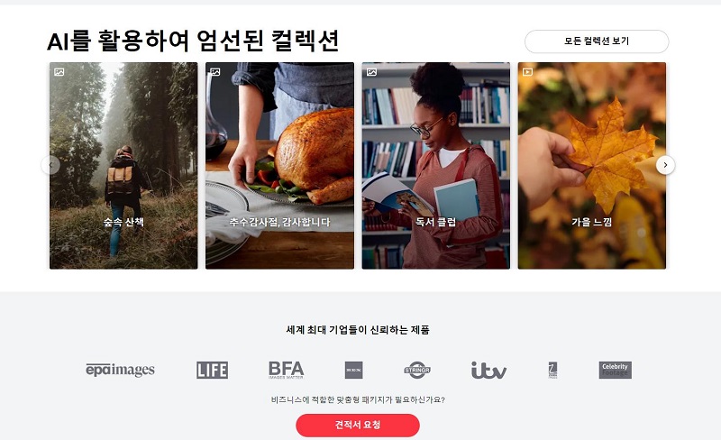Screen dimensions: 721x440
Task: Click the Celebrity Footage logo
Action: click(x=616, y=370)
